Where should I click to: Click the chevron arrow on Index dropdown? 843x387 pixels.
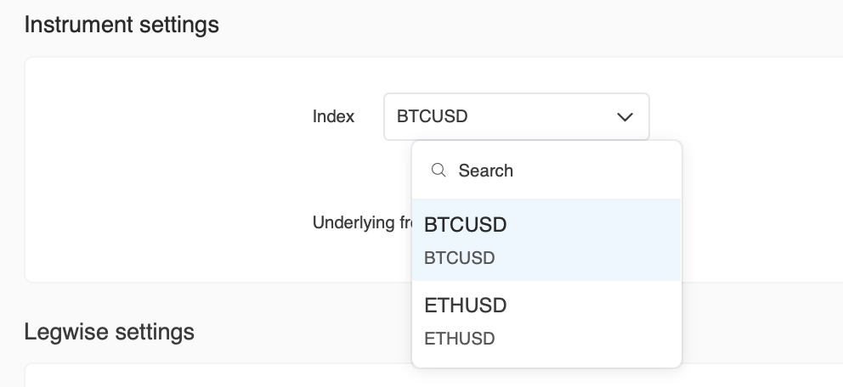pyautogui.click(x=625, y=116)
